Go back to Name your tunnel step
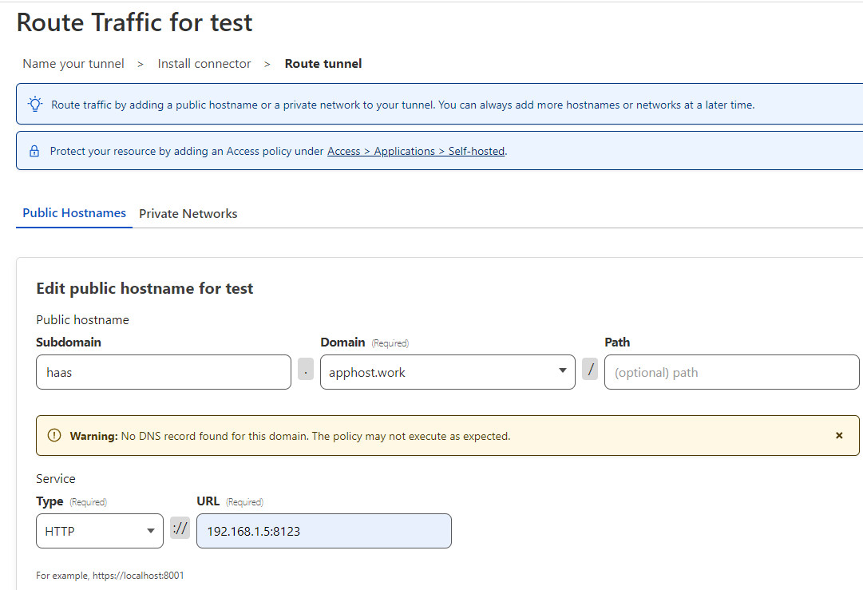Screen dimensions: 863x590 (x=73, y=64)
